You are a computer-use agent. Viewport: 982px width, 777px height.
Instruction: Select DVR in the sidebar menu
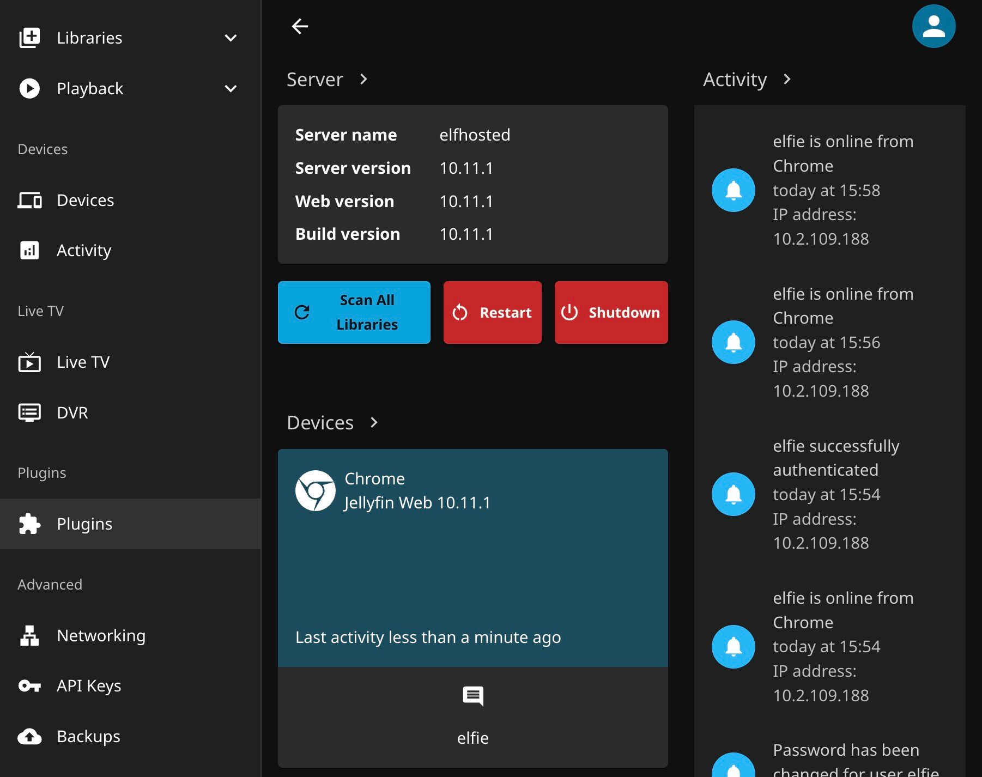[130, 412]
